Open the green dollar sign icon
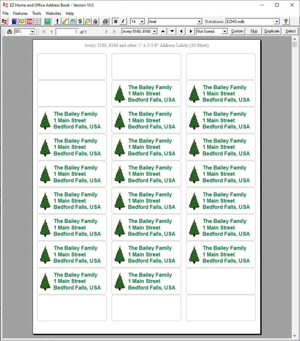The image size is (300, 341). point(80,21)
